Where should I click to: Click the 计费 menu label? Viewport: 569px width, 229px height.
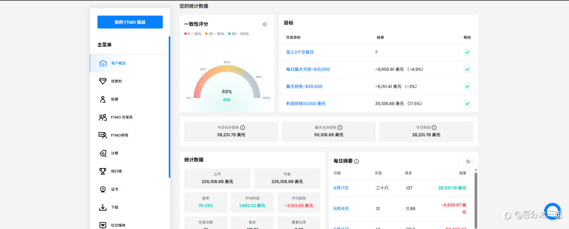(x=115, y=153)
